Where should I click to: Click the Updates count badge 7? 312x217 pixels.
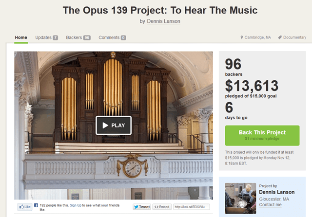(x=55, y=38)
